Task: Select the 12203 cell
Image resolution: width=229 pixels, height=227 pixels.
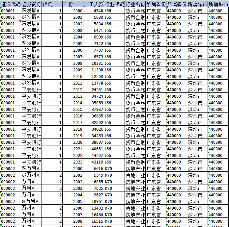Action: [94, 76]
